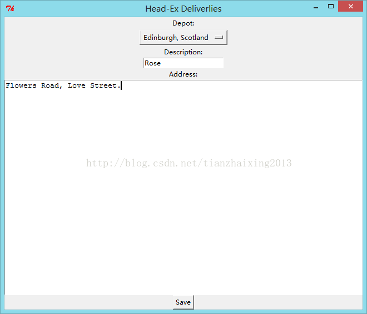Click the Head-Ex Deliverlies title bar text
The height and width of the screenshot is (314, 367).
click(183, 8)
